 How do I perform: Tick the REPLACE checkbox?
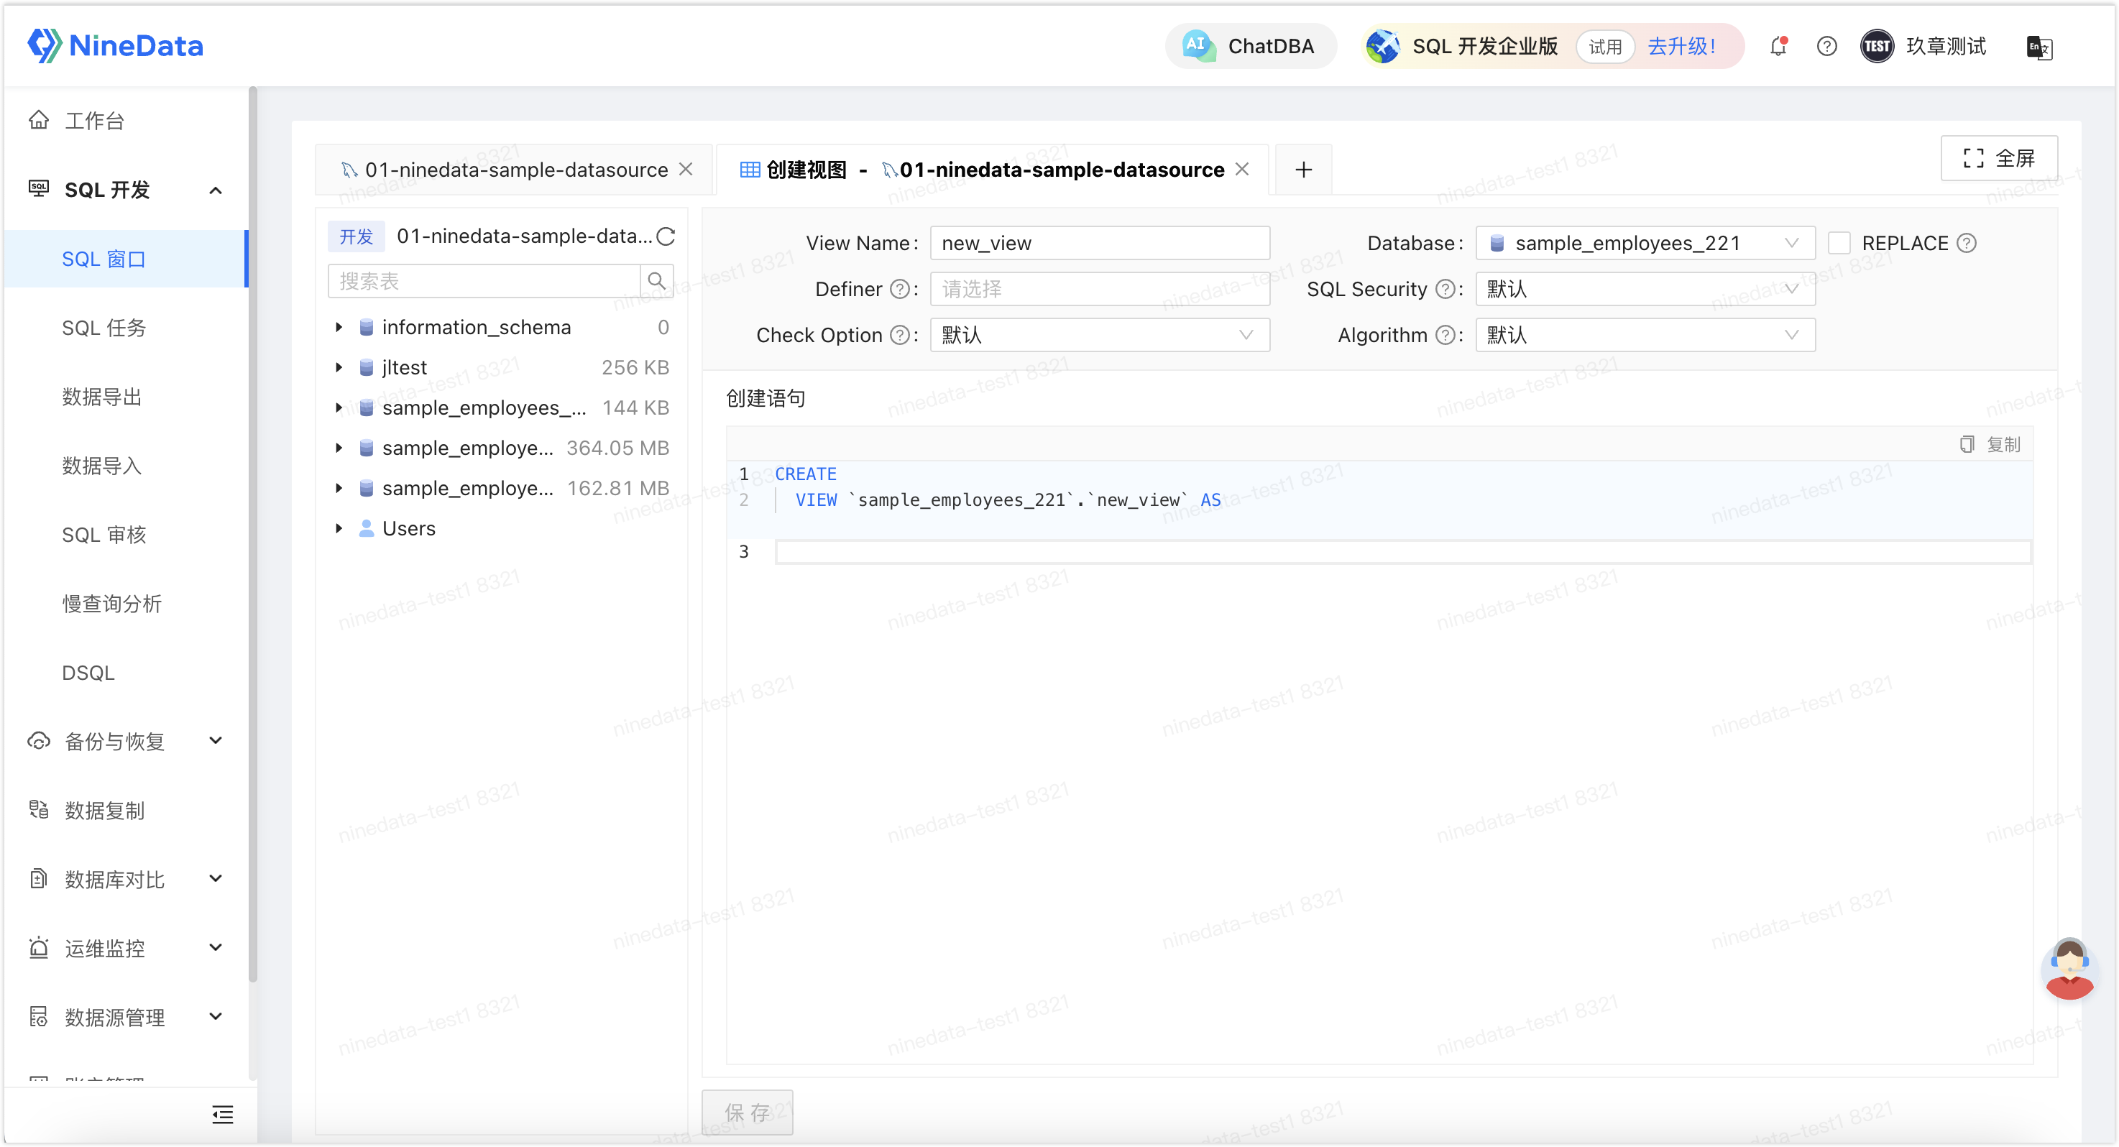[1839, 244]
